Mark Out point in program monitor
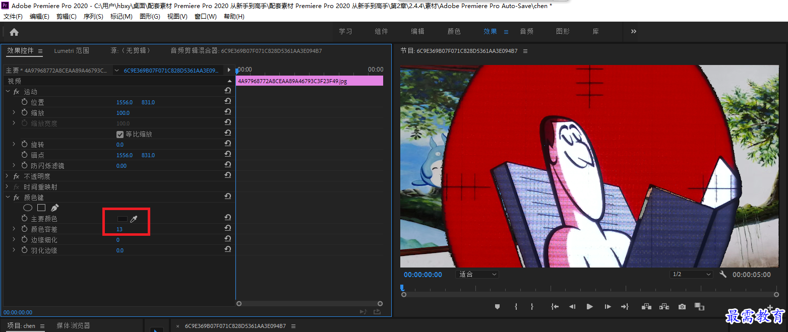Screen dimensions: 788x332 (532, 306)
